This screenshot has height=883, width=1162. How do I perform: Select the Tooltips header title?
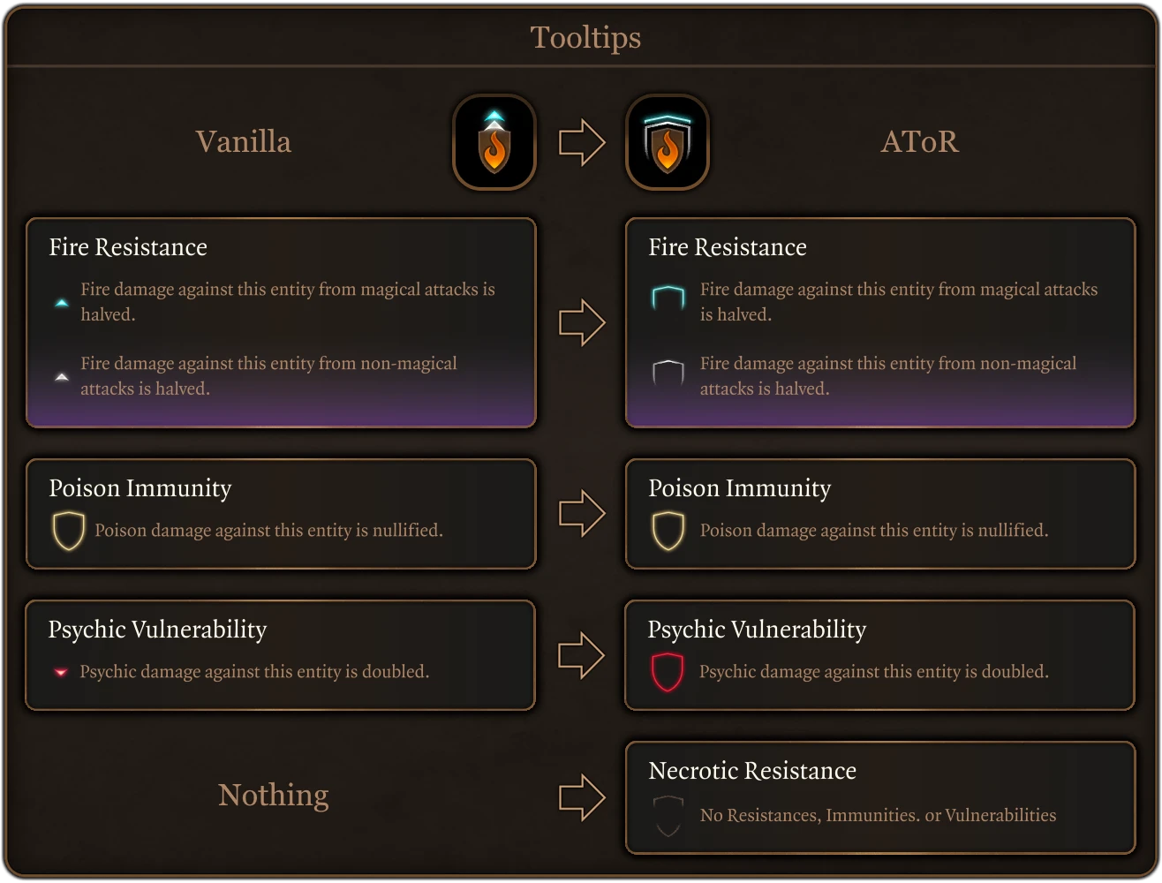tap(585, 38)
